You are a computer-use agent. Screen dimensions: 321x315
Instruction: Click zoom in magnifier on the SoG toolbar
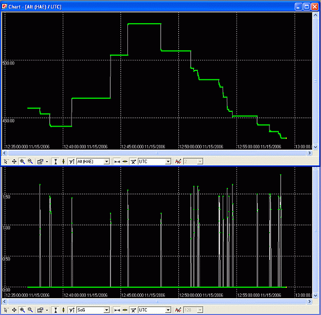pyautogui.click(x=22, y=310)
